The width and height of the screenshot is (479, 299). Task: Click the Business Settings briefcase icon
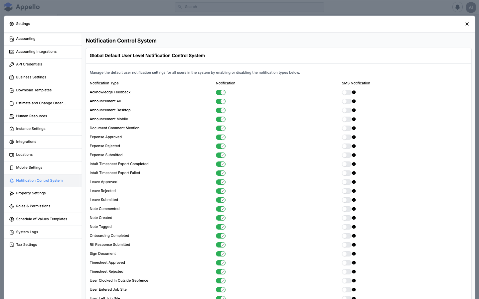pyautogui.click(x=12, y=77)
